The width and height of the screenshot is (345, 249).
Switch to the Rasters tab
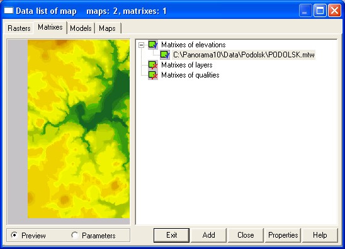click(x=19, y=28)
